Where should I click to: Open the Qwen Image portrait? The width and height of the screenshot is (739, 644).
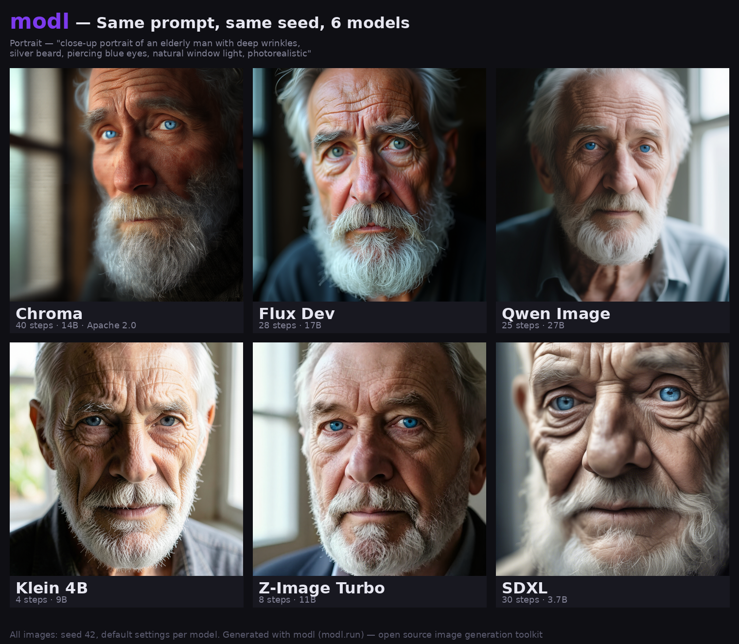click(613, 185)
